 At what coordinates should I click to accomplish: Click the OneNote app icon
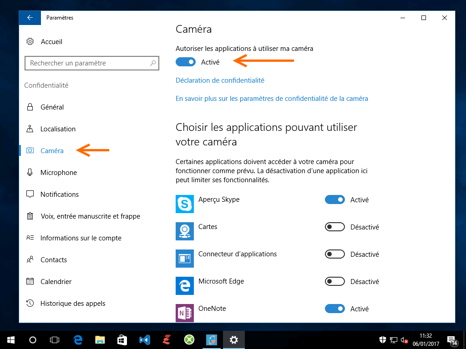tap(185, 313)
